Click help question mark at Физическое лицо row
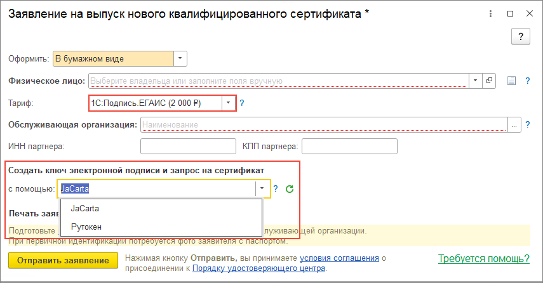 coord(527,81)
